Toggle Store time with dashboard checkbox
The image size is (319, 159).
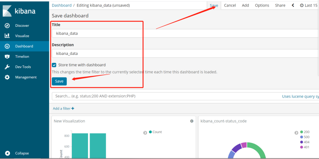[x=54, y=65]
